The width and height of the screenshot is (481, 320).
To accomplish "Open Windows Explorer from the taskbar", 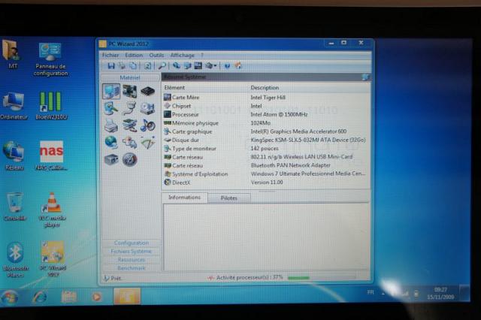I will click(x=68, y=297).
